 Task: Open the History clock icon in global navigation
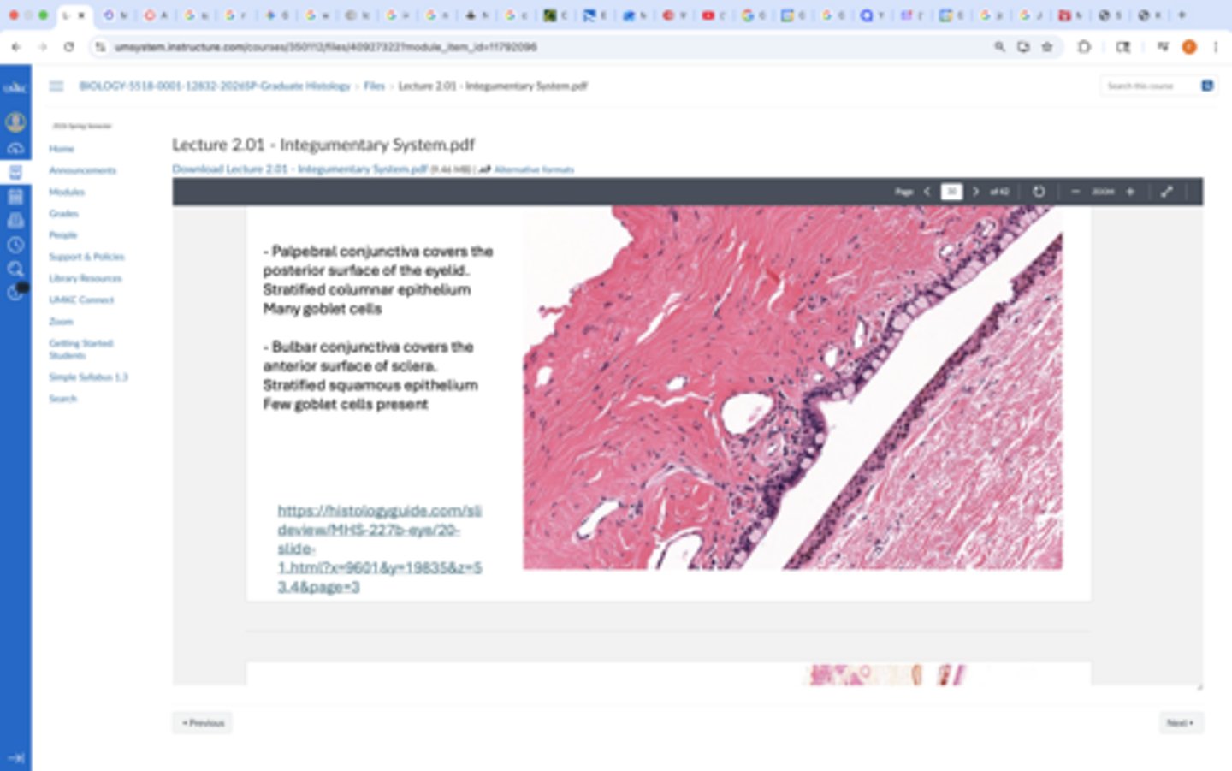click(x=15, y=245)
